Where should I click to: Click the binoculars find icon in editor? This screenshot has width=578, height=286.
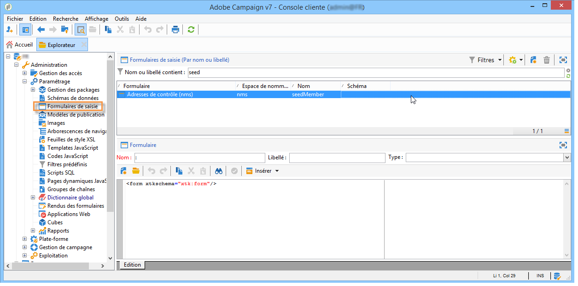point(219,171)
